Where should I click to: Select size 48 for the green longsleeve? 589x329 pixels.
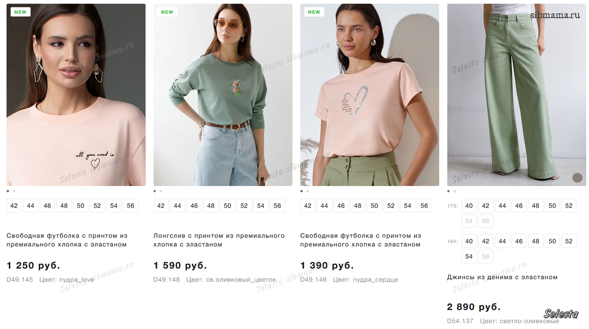click(x=211, y=206)
